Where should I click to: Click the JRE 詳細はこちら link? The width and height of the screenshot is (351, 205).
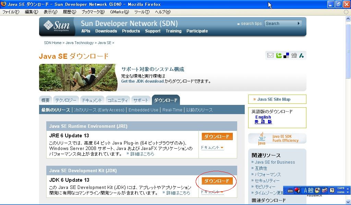point(142,154)
